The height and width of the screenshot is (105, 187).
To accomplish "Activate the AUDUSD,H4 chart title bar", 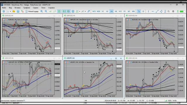I will [155, 15].
